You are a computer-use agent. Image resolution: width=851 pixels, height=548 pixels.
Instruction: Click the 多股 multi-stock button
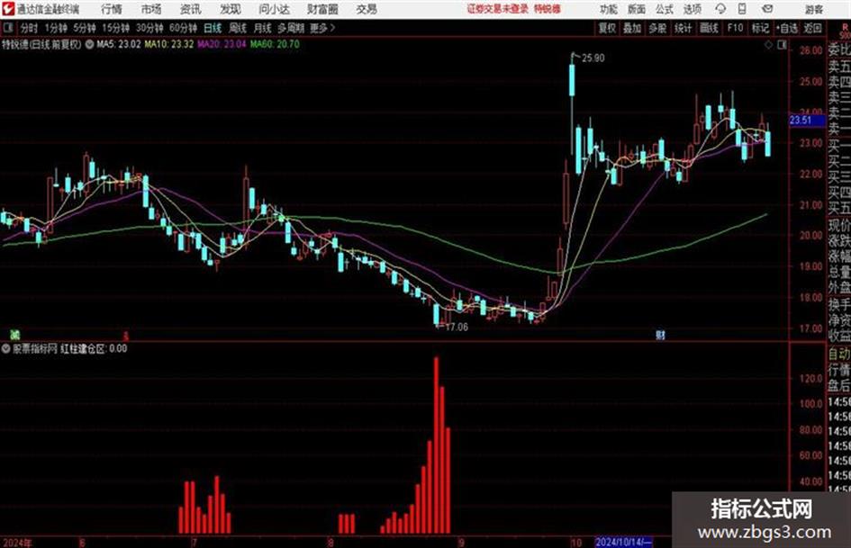tap(657, 28)
